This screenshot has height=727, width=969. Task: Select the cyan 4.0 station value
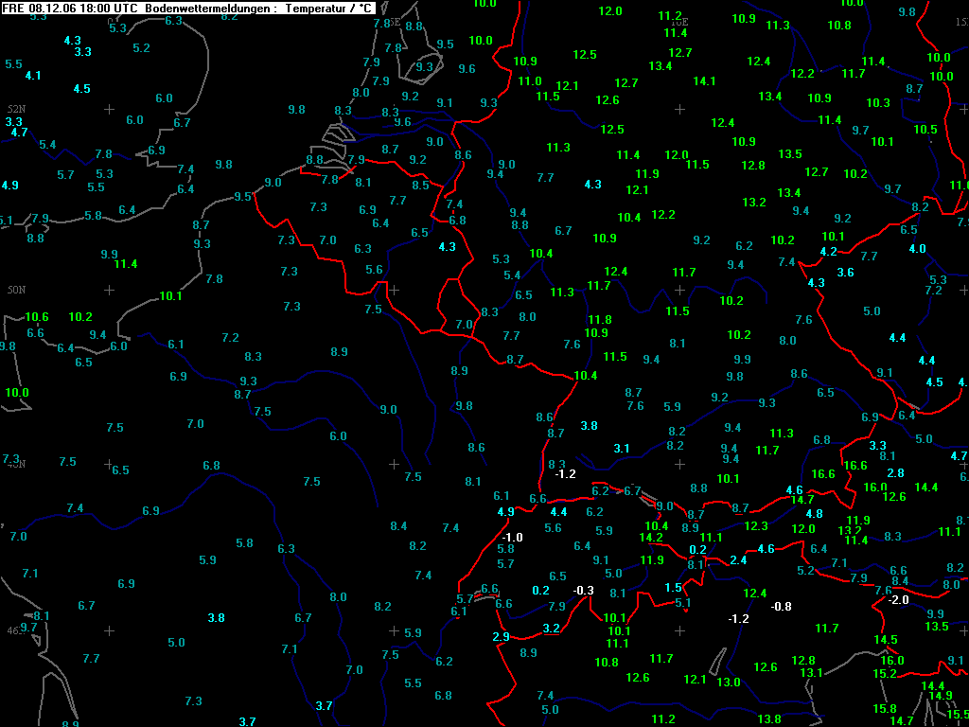coord(917,248)
